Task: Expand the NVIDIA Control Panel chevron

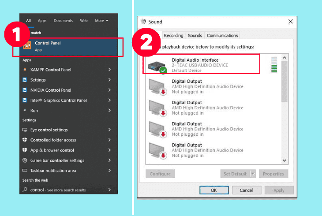Action: 109,90
